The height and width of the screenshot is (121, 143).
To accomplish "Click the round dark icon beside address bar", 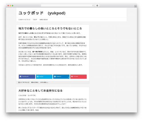I will [97, 5].
